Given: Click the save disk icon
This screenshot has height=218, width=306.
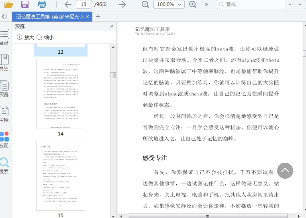Looking at the screenshot, I should pyautogui.click(x=25, y=4).
